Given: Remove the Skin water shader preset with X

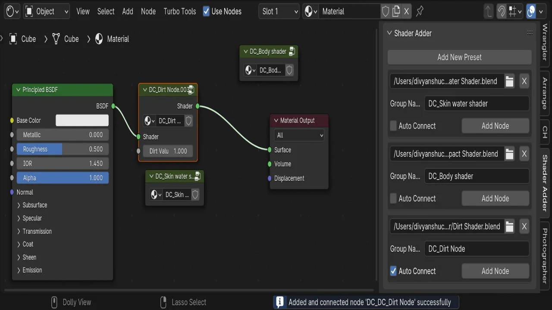Looking at the screenshot, I should 524,81.
